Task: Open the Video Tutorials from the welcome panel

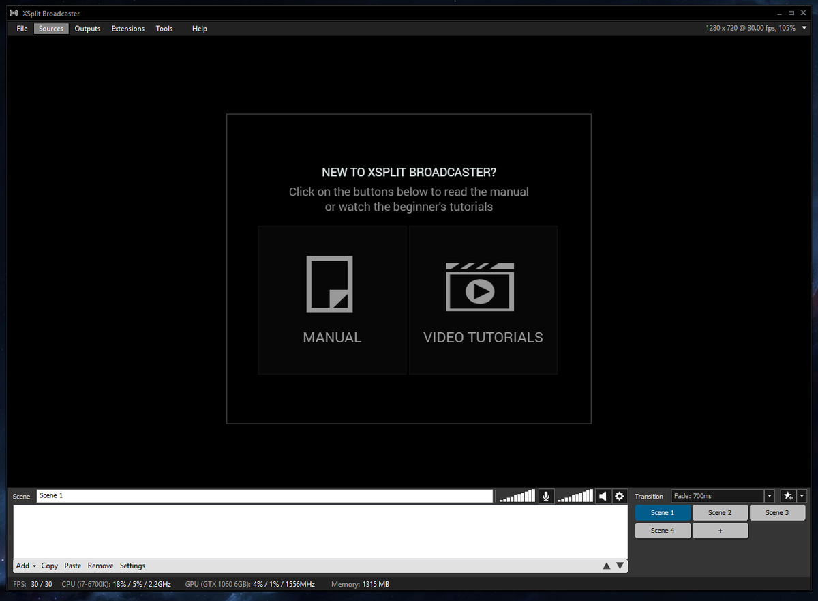Action: click(483, 300)
